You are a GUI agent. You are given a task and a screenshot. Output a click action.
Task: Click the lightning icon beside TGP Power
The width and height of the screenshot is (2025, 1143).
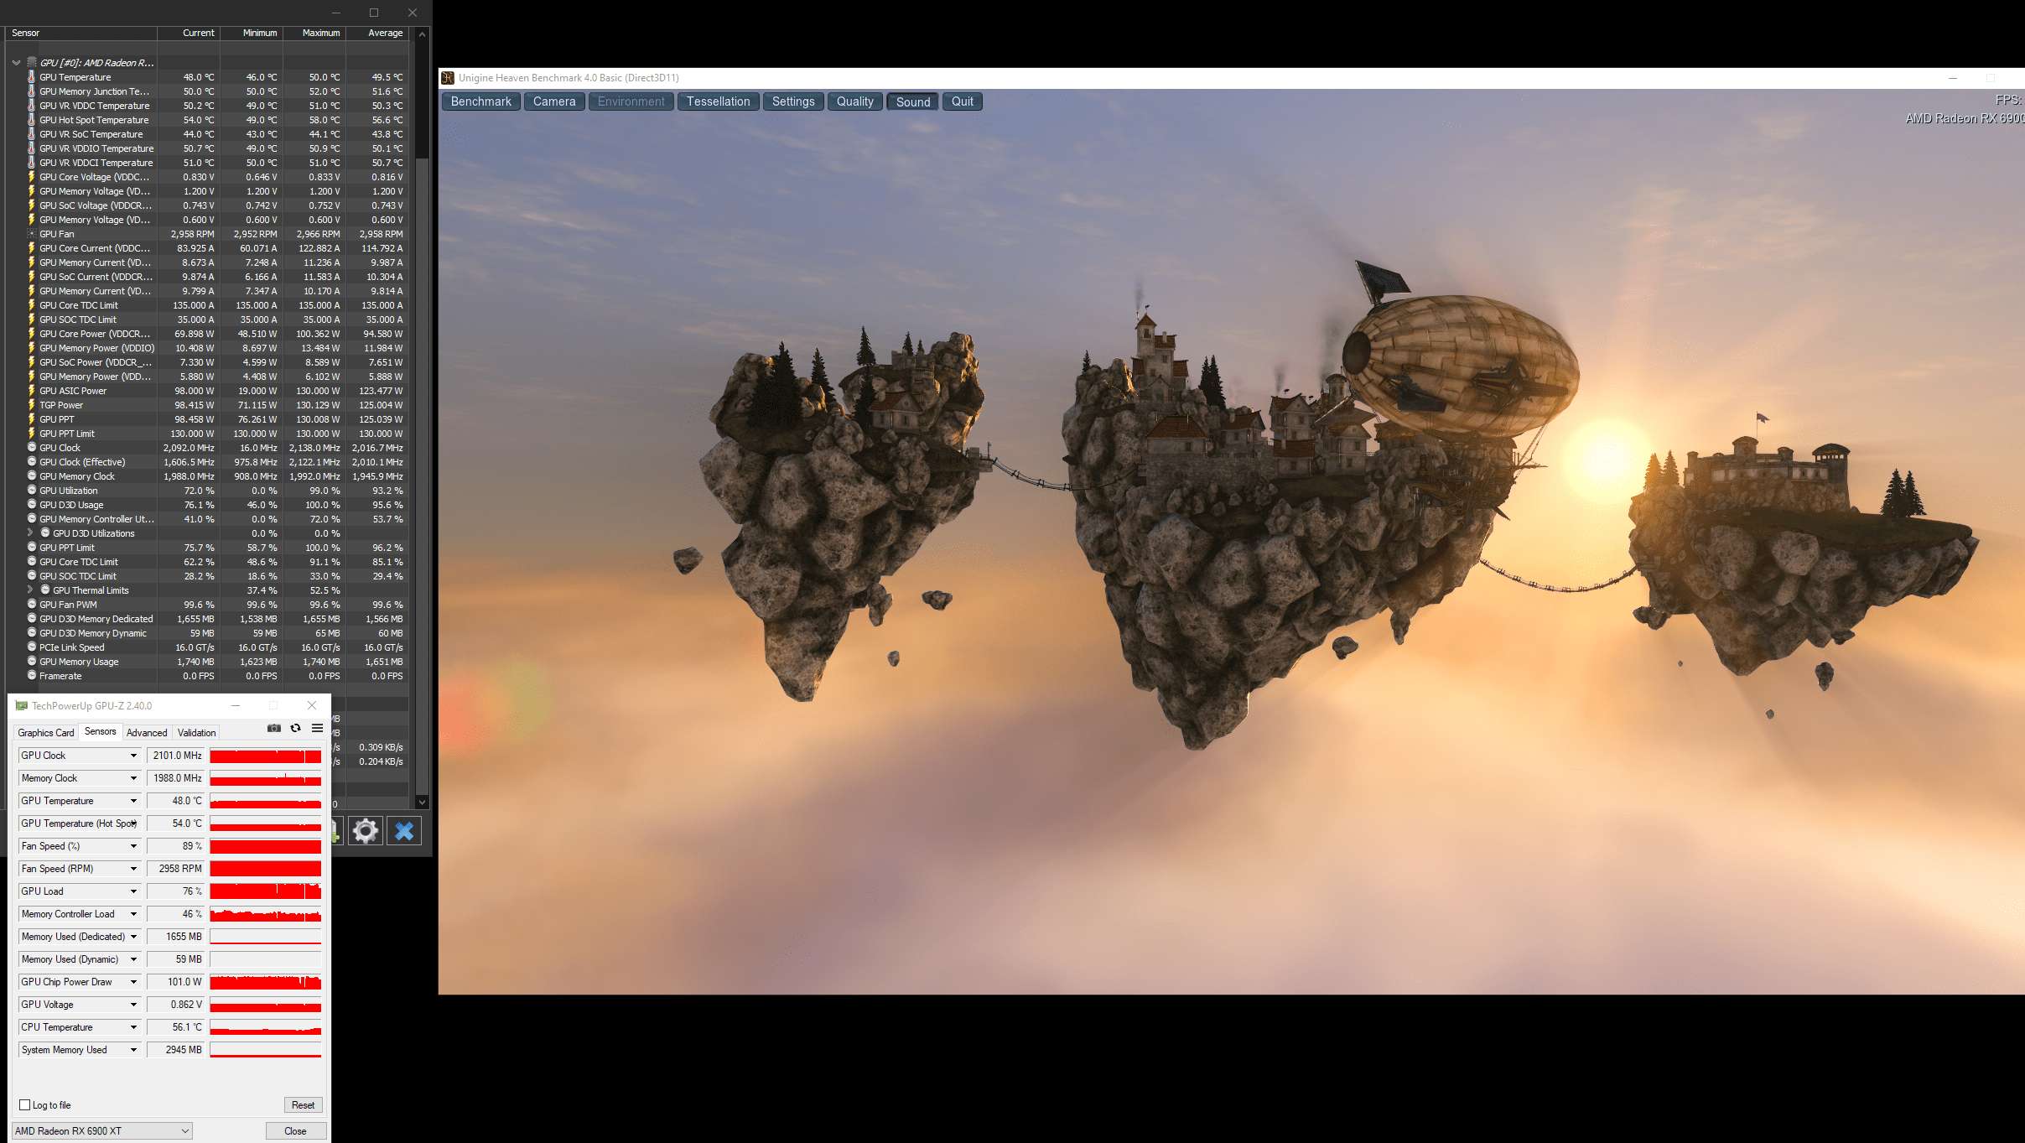click(x=32, y=405)
